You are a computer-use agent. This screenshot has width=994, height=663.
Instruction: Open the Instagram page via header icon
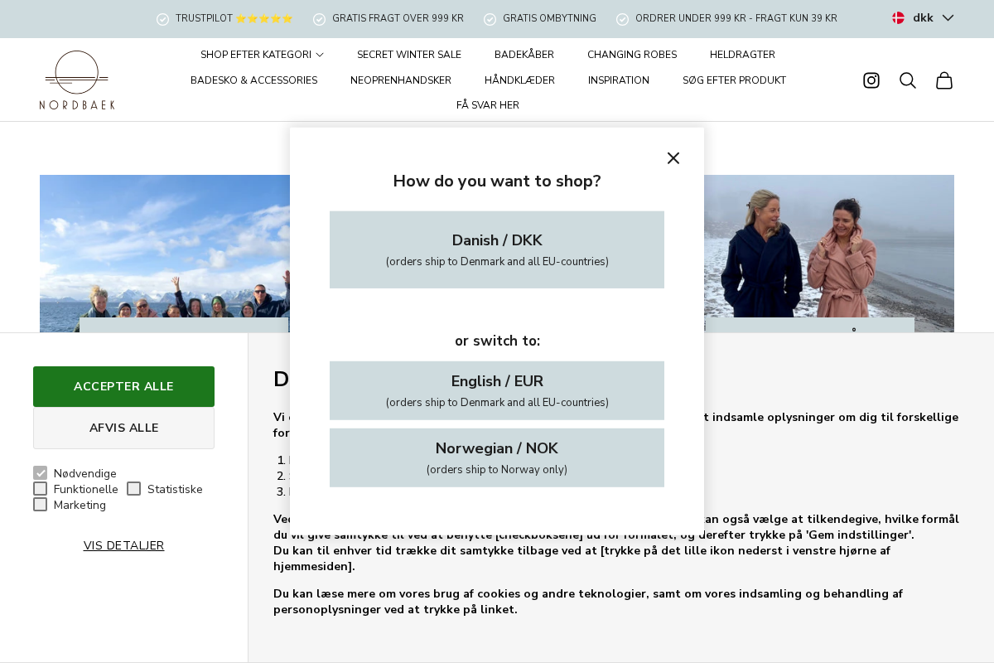(871, 80)
